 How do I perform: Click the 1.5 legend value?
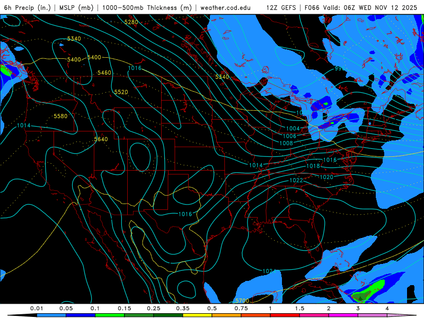[x=299, y=308]
